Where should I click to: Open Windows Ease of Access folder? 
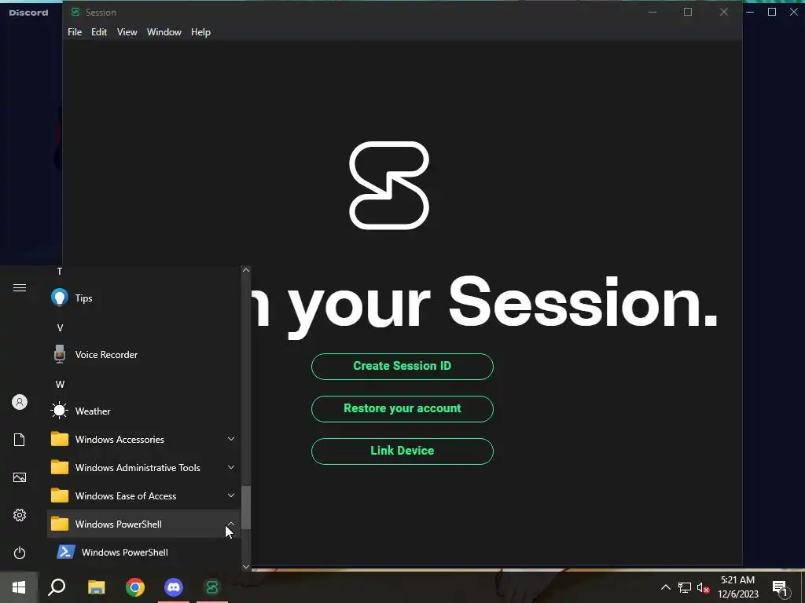[143, 496]
